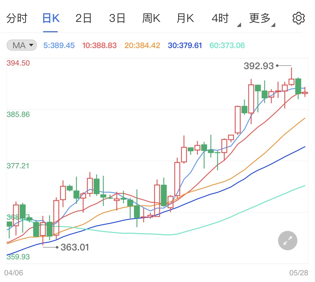Image resolution: width=315 pixels, height=282 pixels.
Task: Switch to the 日K daily candlestick tab
Action: point(50,18)
